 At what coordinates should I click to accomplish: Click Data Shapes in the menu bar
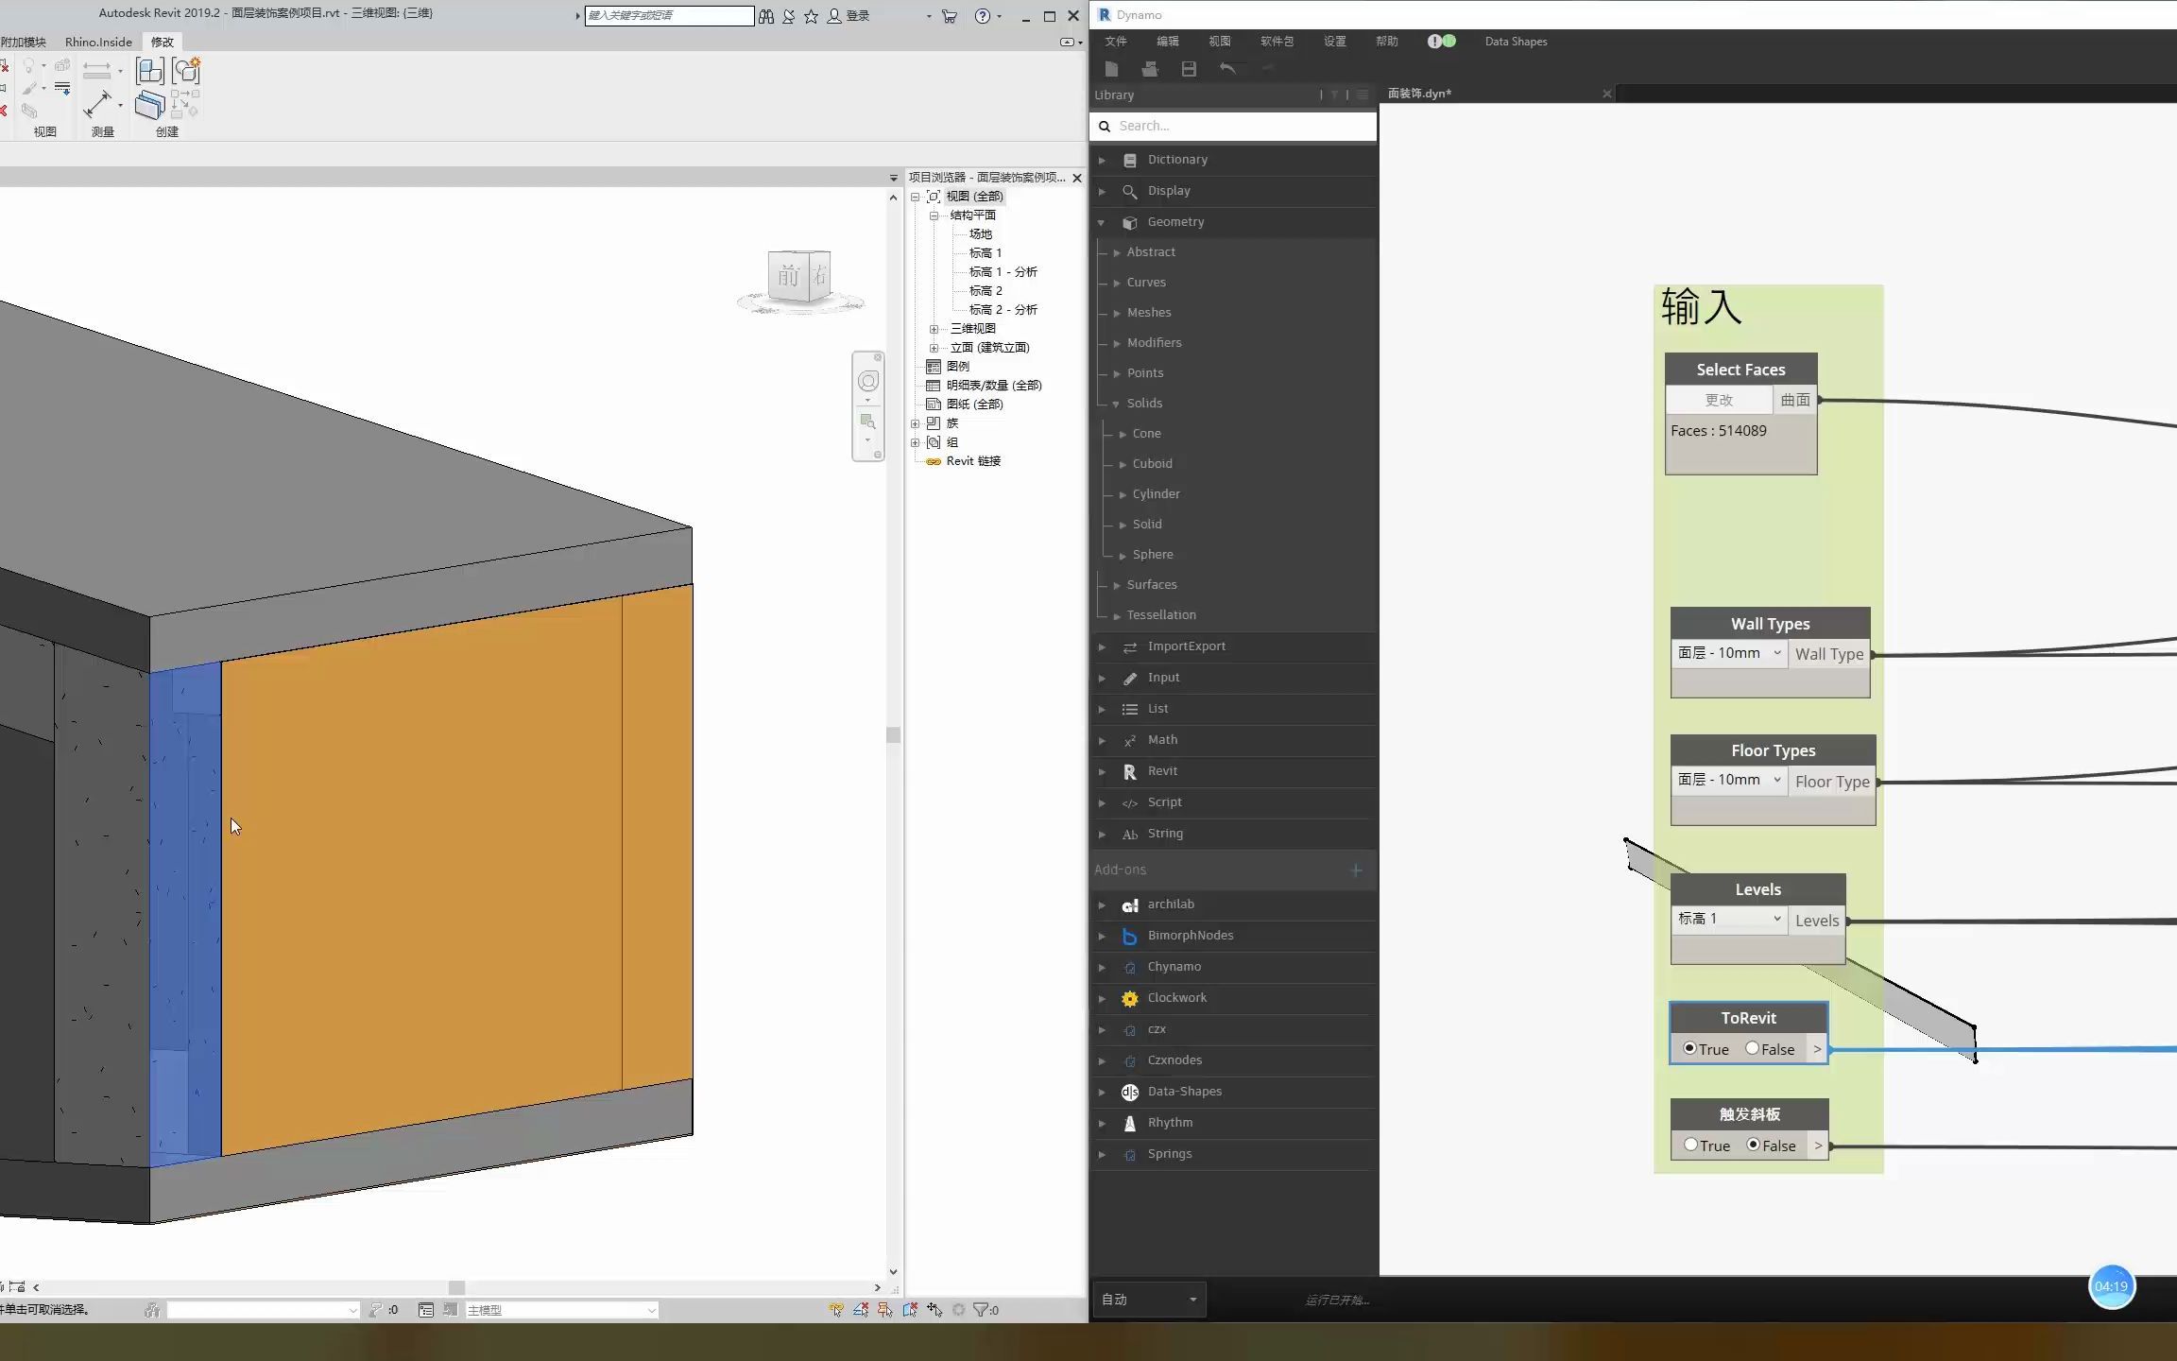tap(1516, 42)
